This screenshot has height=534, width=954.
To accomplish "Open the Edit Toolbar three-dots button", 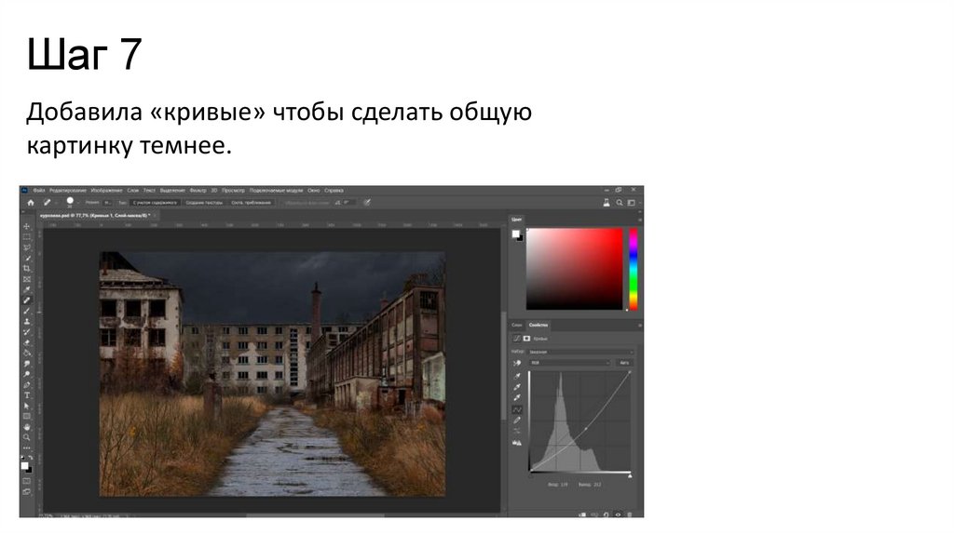I will pyautogui.click(x=26, y=447).
